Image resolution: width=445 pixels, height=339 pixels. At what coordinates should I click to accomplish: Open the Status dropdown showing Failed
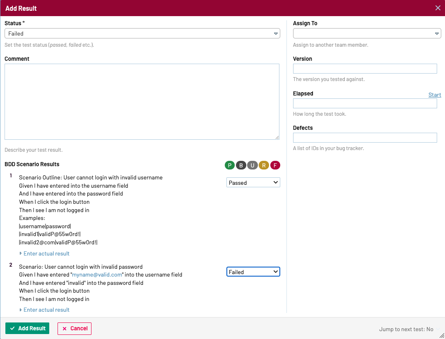coord(142,33)
